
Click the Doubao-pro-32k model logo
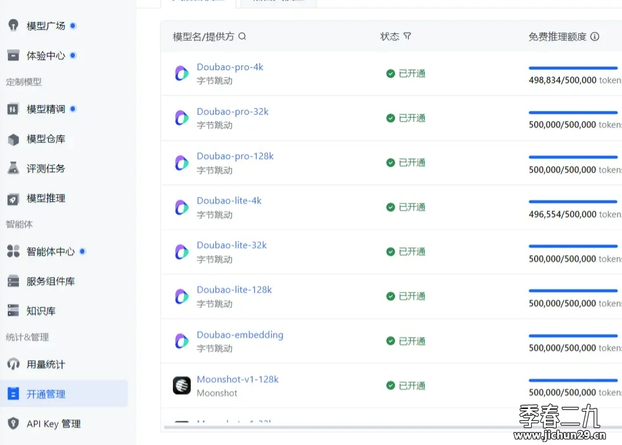182,117
